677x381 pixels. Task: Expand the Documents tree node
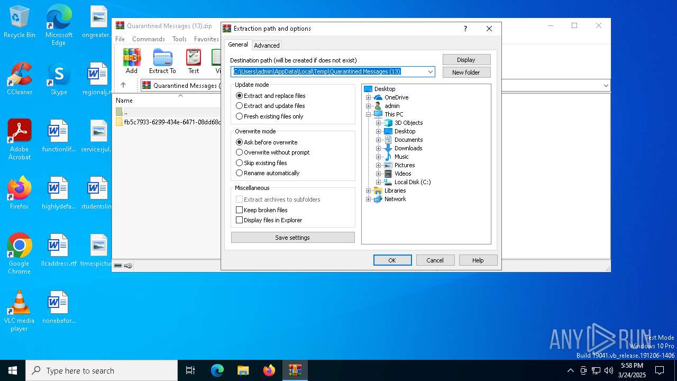point(379,140)
